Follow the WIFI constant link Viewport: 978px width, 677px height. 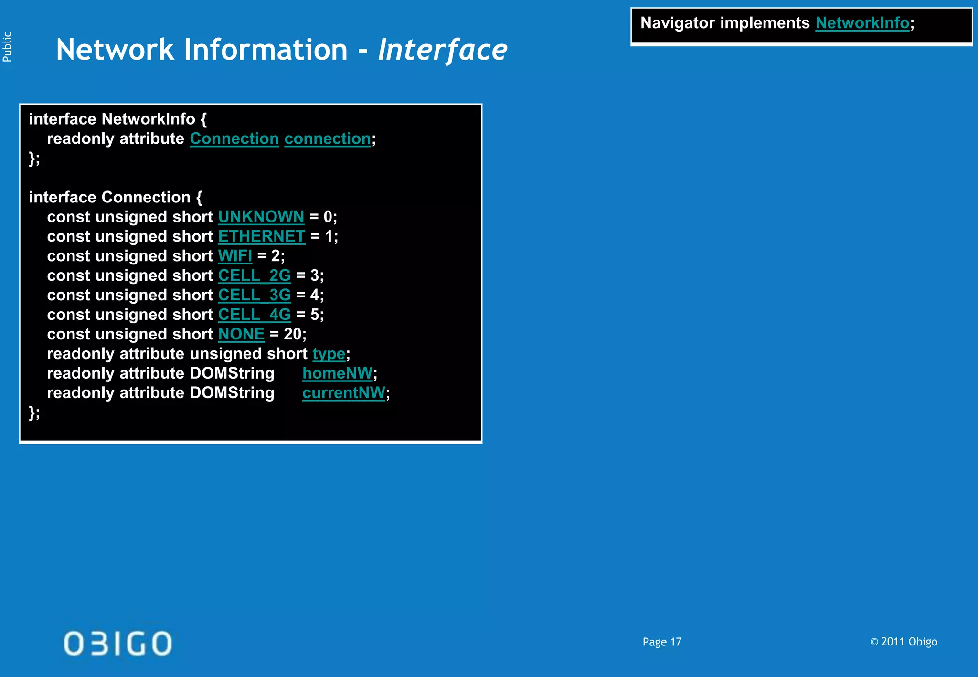point(235,256)
